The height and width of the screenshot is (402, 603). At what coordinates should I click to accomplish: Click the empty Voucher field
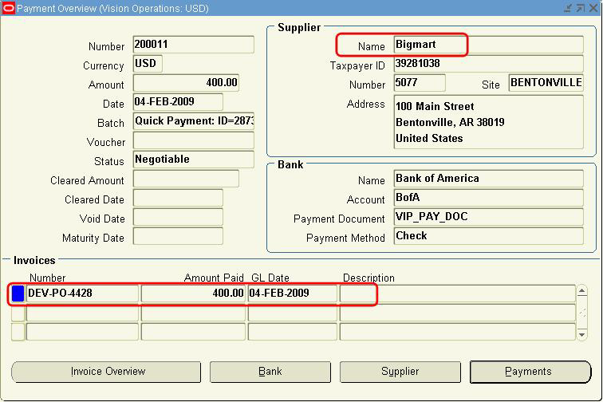[194, 140]
